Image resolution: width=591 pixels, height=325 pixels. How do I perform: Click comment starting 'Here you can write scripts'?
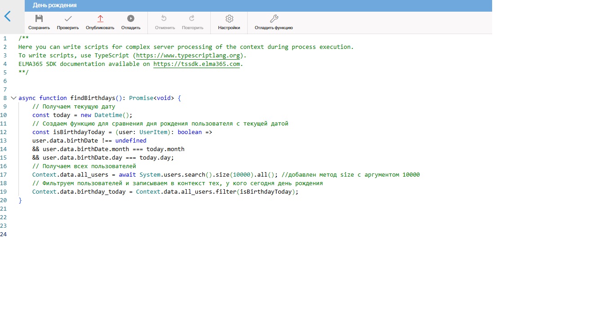[x=186, y=47]
